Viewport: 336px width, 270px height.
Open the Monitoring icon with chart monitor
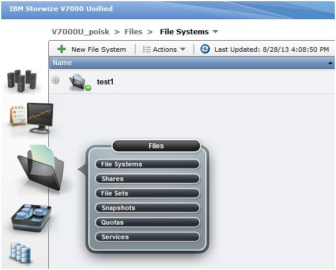(32, 118)
